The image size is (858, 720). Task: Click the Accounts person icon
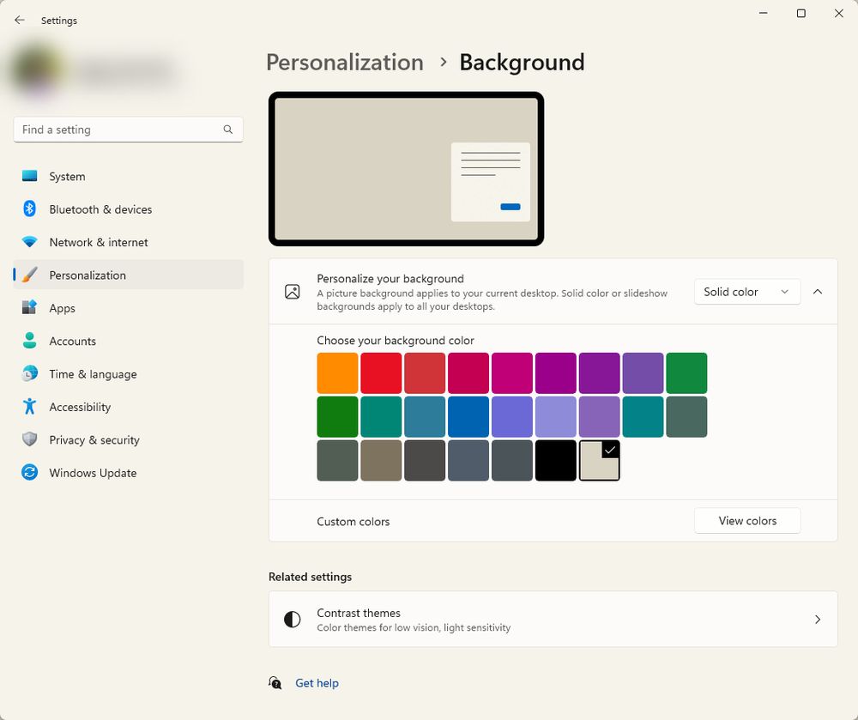point(29,341)
